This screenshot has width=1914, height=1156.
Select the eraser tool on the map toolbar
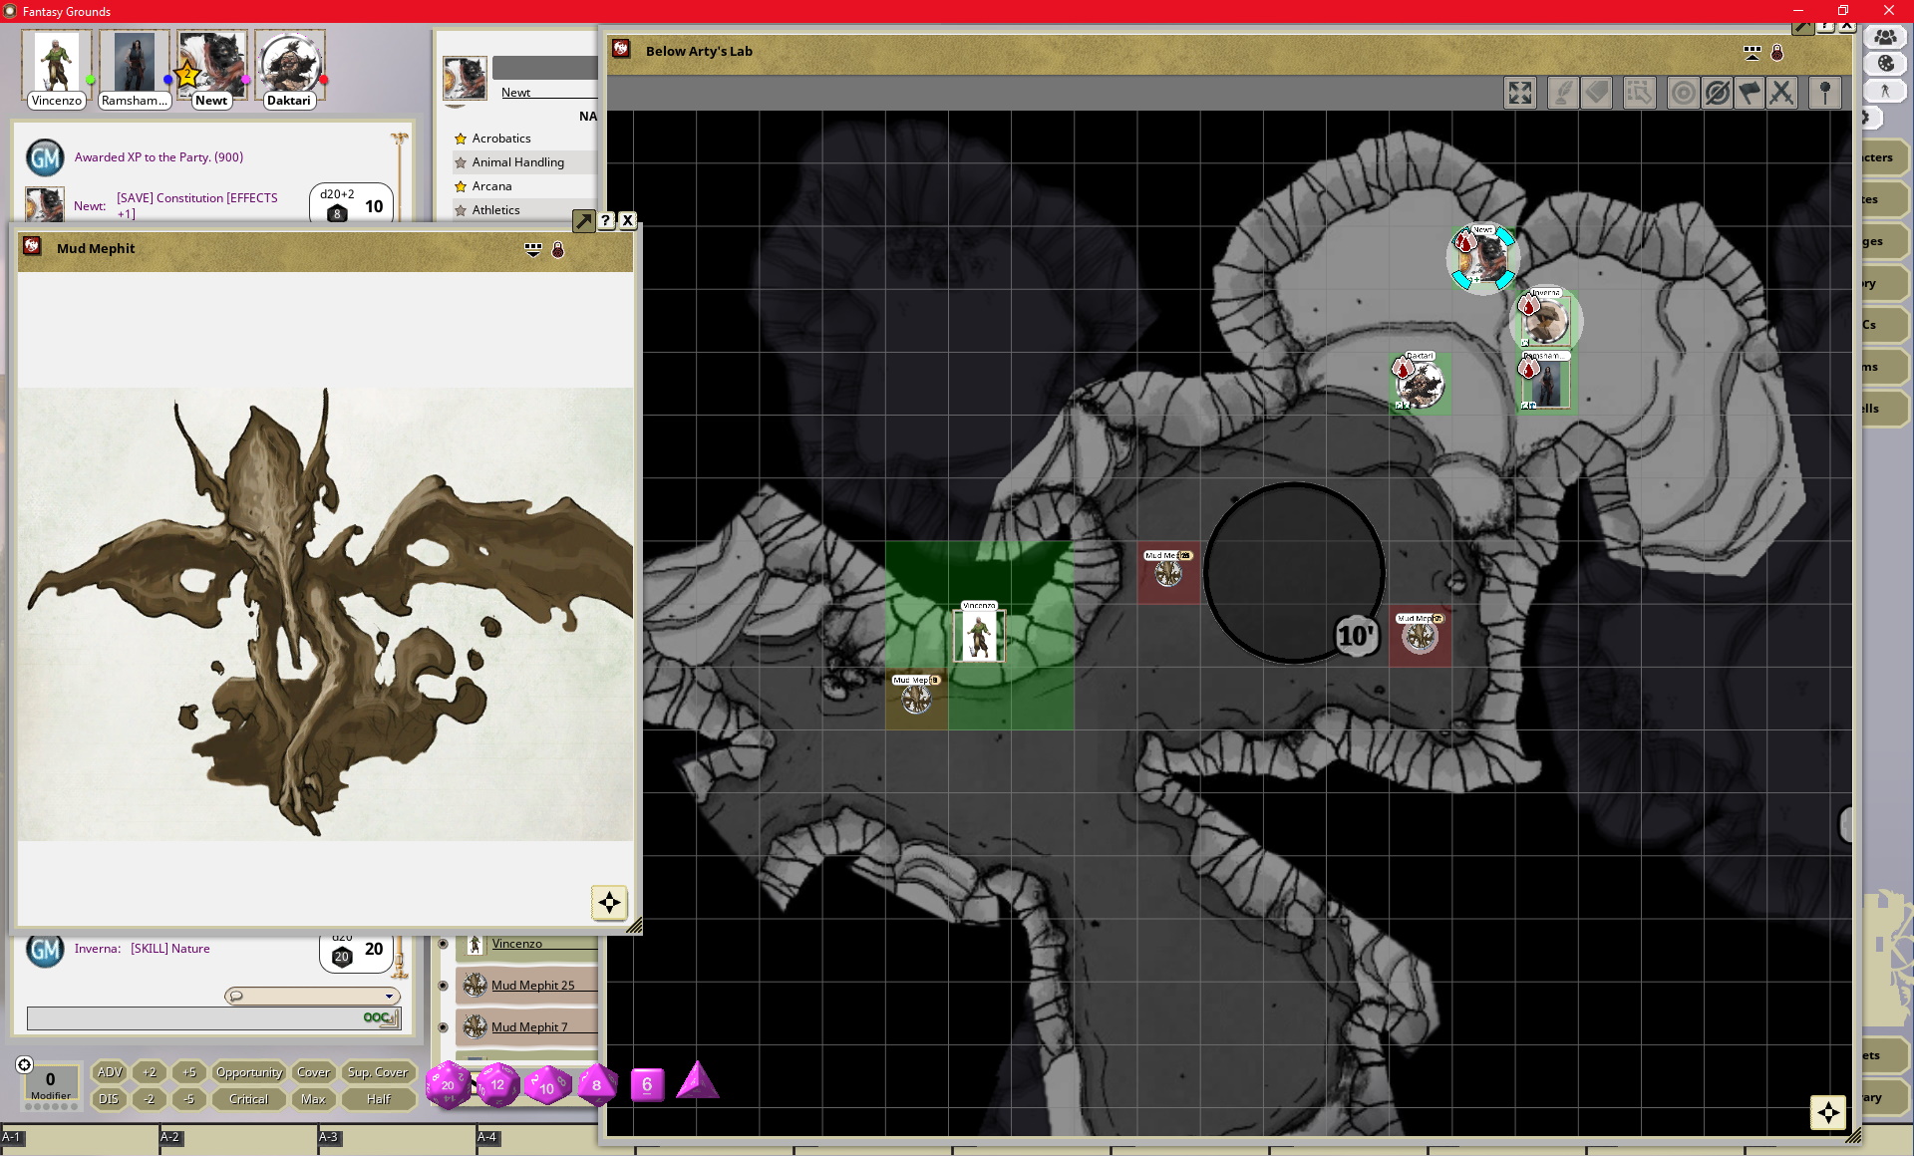coord(1597,93)
